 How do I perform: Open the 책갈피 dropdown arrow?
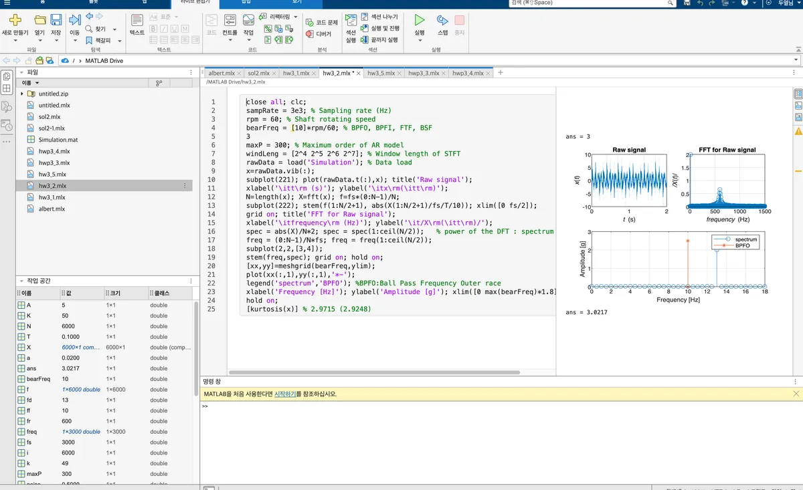[x=120, y=41]
